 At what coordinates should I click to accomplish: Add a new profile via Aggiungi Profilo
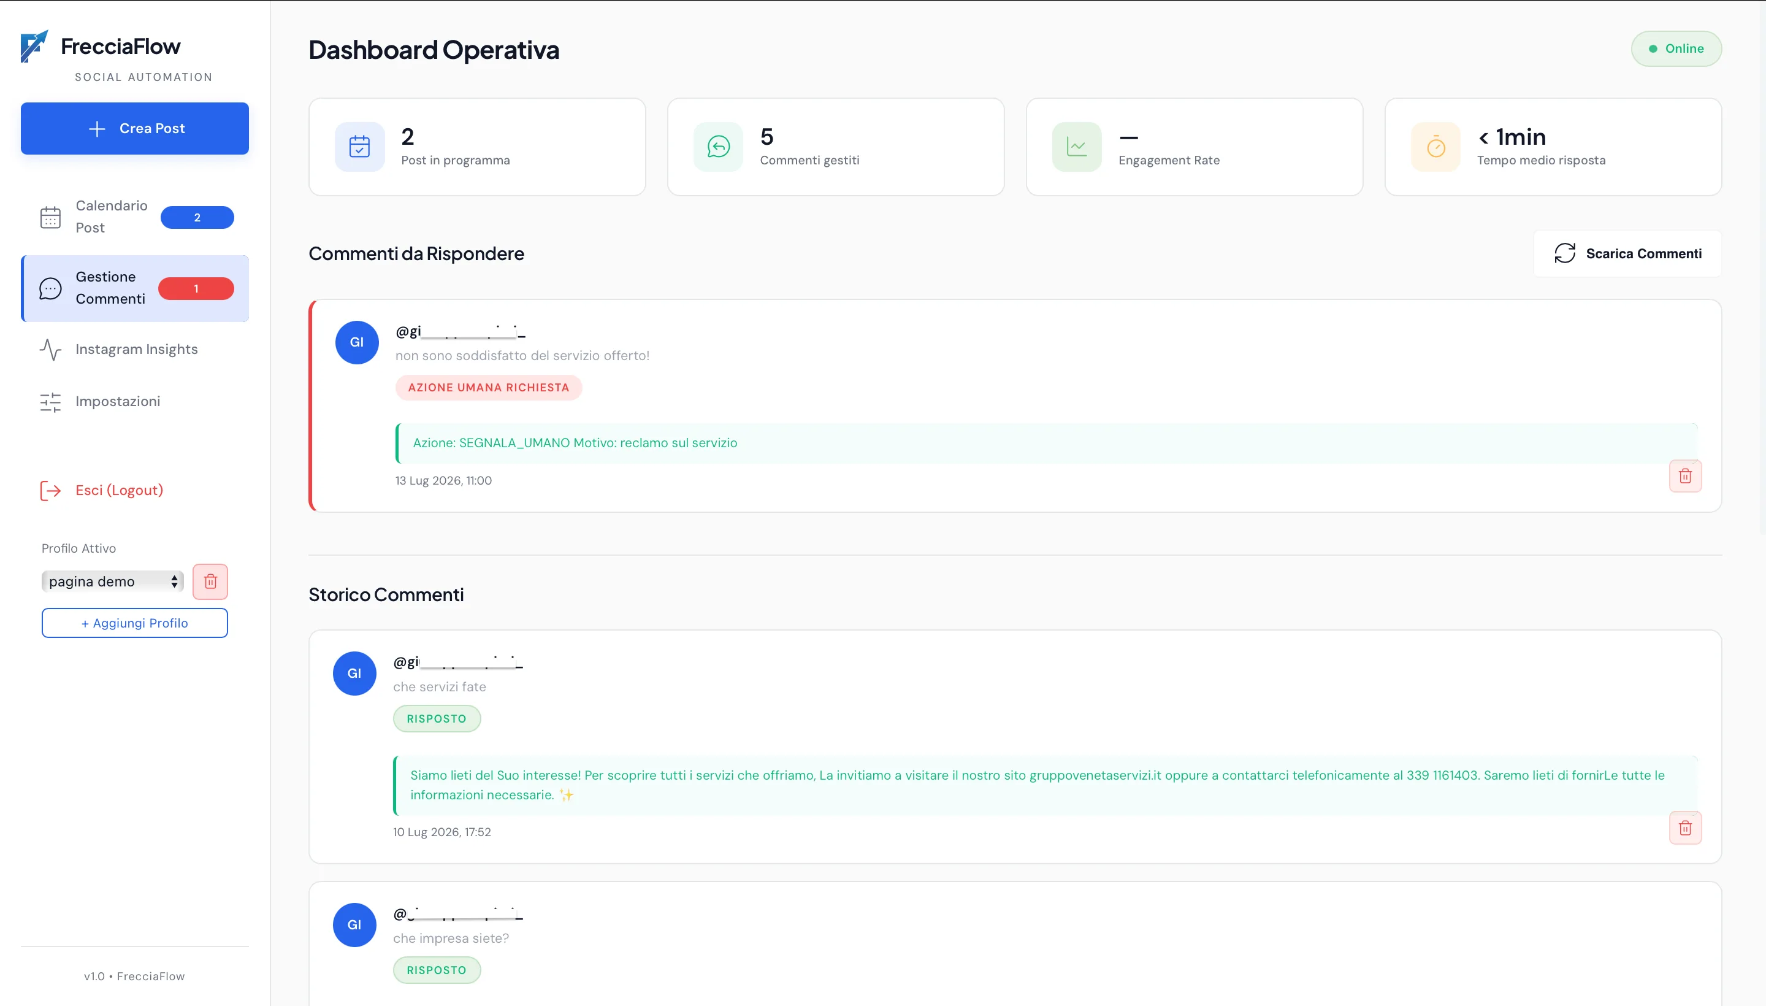click(x=135, y=623)
